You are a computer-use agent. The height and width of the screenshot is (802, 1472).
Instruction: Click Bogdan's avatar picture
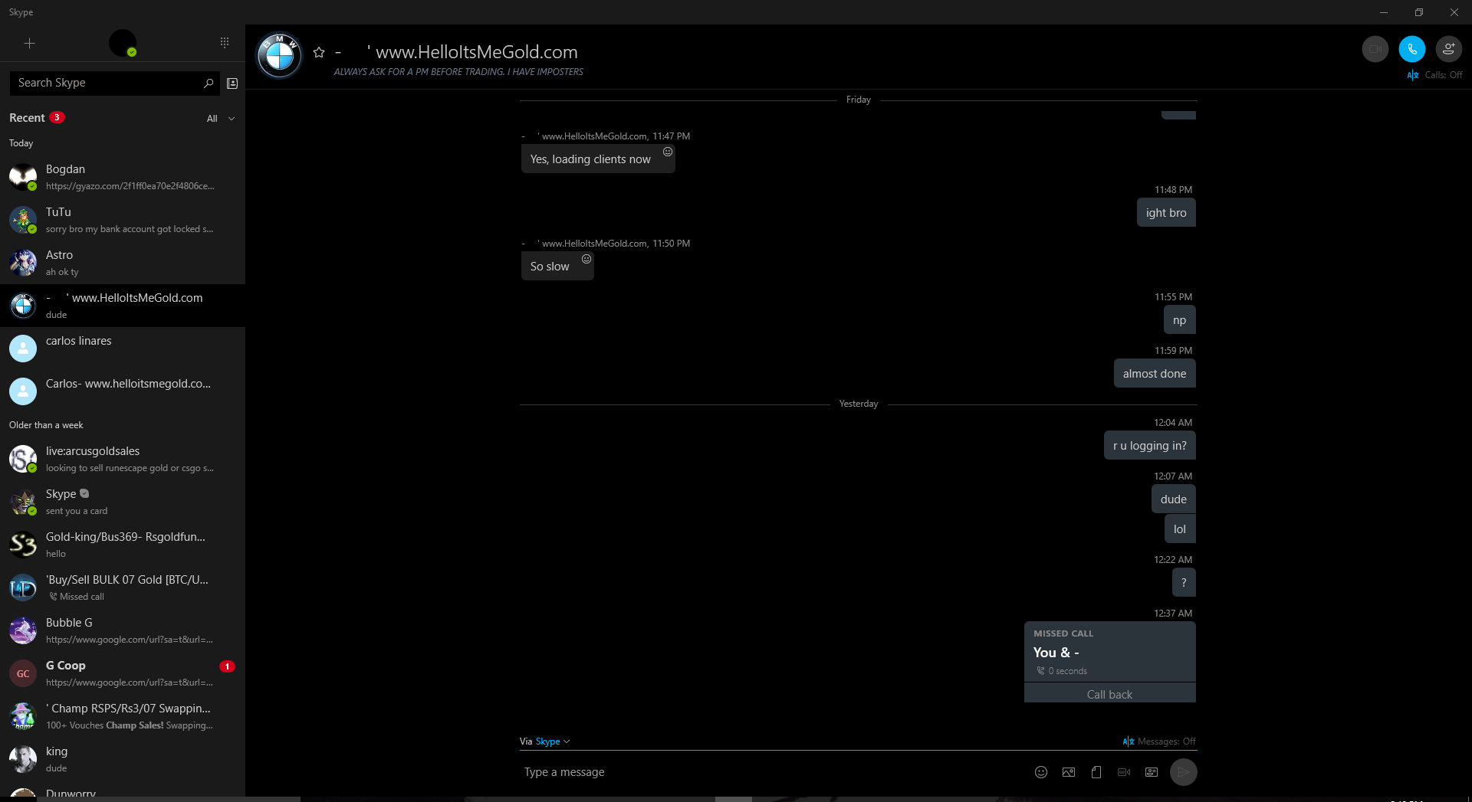23,177
